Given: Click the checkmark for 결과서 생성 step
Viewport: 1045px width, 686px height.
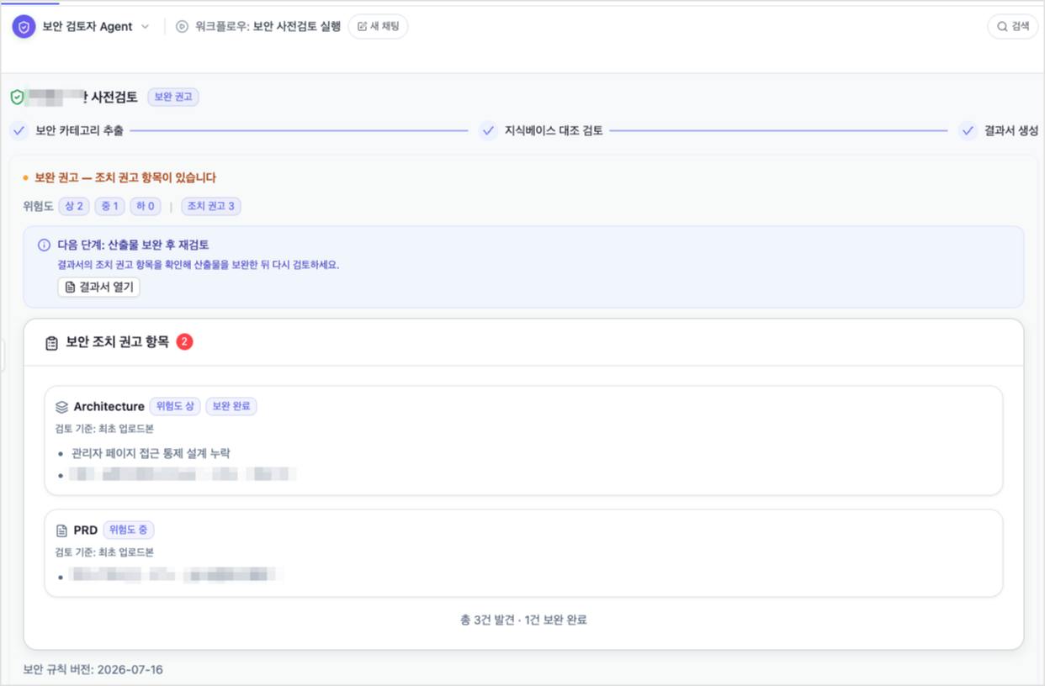Looking at the screenshot, I should pyautogui.click(x=968, y=131).
